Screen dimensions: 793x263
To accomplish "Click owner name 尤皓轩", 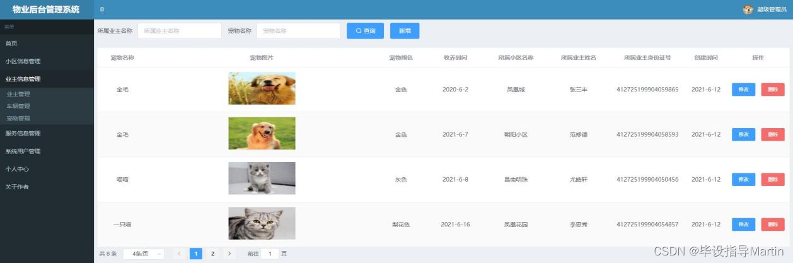I will tap(578, 179).
